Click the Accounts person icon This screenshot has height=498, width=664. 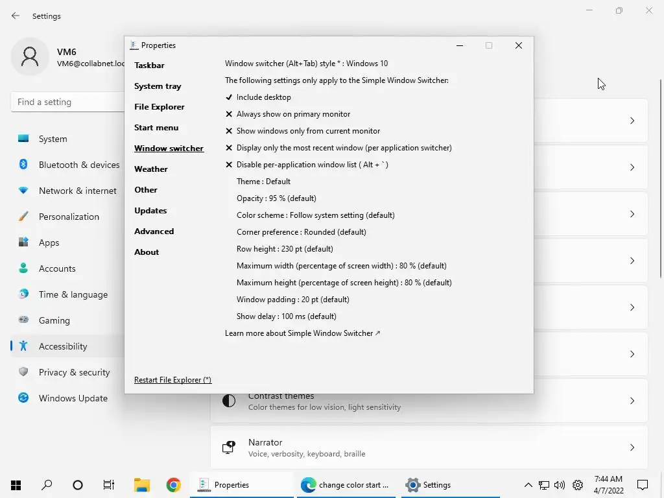[x=23, y=268]
